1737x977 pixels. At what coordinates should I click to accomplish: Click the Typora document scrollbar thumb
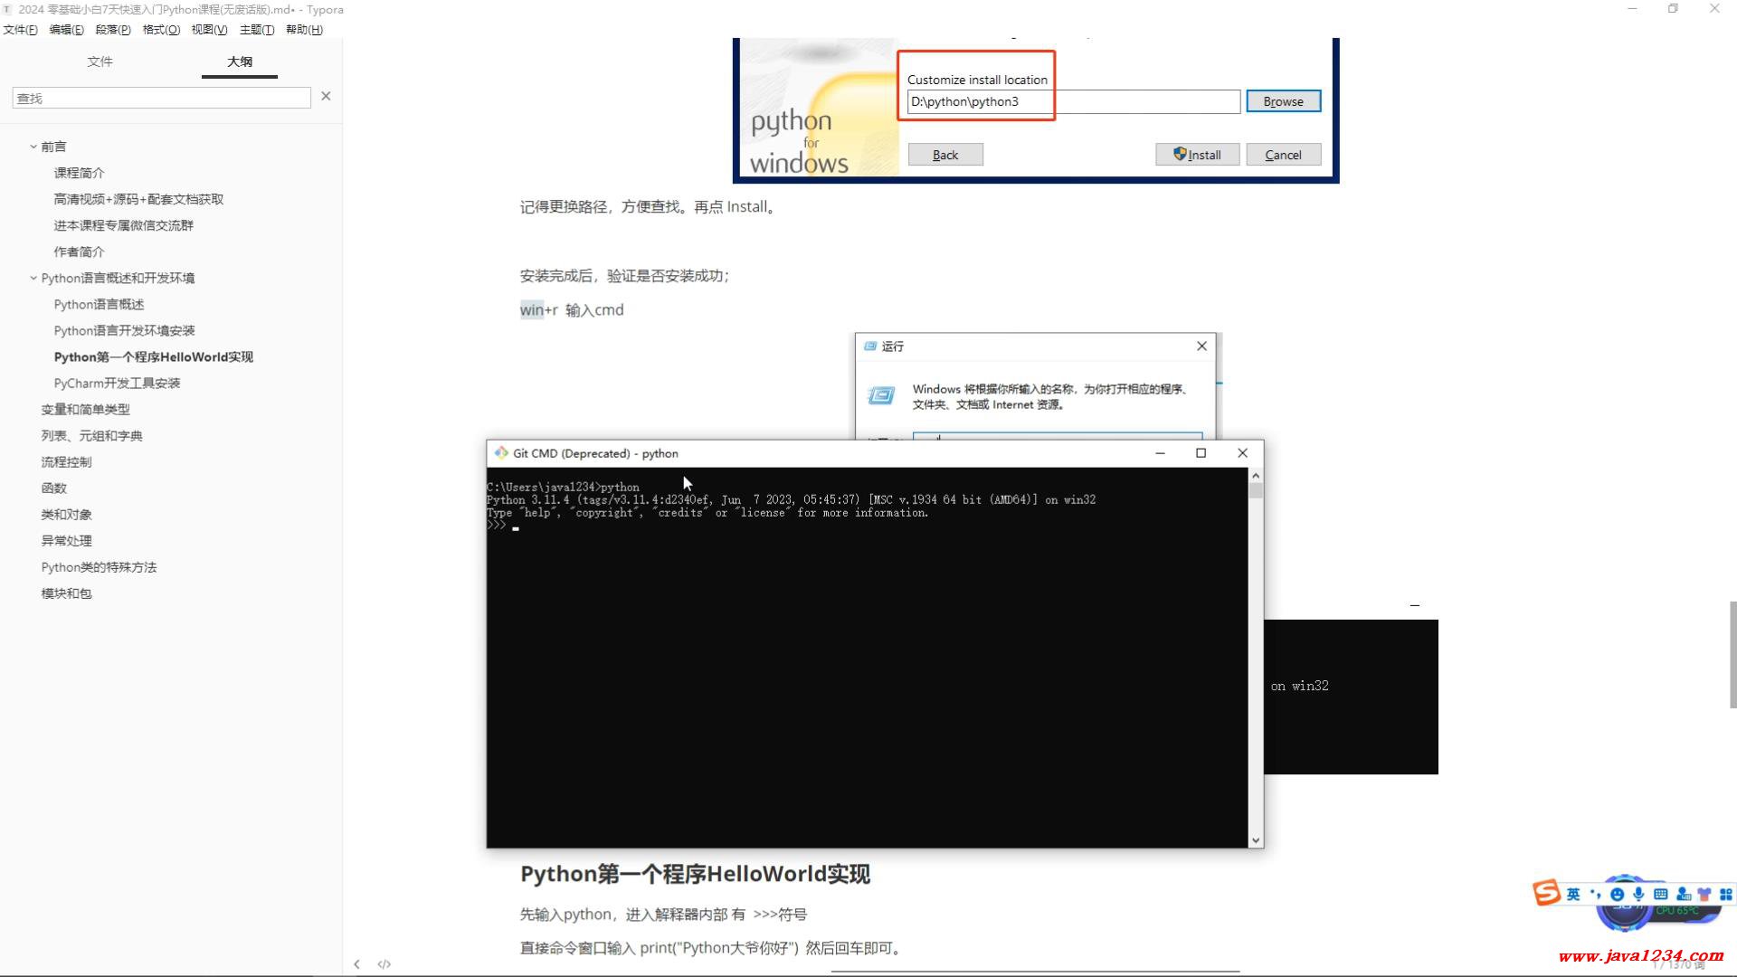click(1732, 654)
